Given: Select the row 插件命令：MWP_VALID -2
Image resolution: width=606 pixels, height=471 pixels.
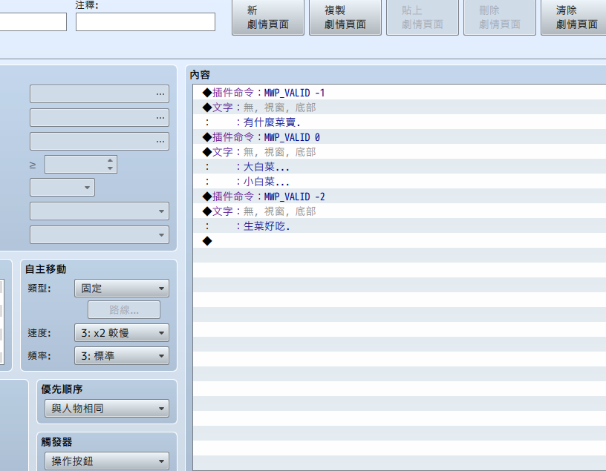Looking at the screenshot, I should coord(400,197).
